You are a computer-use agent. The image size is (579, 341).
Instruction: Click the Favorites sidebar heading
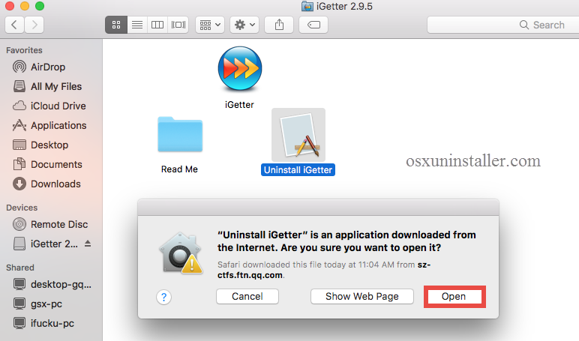[x=24, y=50]
